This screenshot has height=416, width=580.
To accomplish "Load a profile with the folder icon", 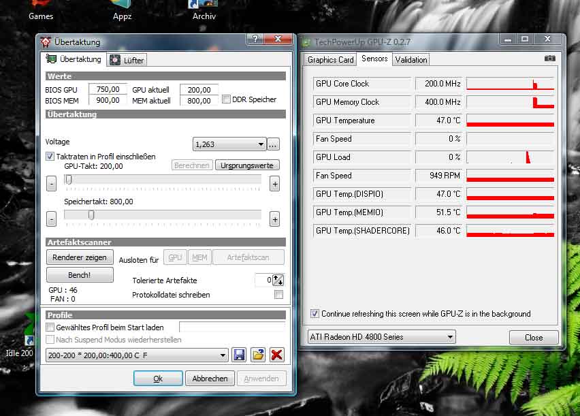I will click(x=258, y=355).
